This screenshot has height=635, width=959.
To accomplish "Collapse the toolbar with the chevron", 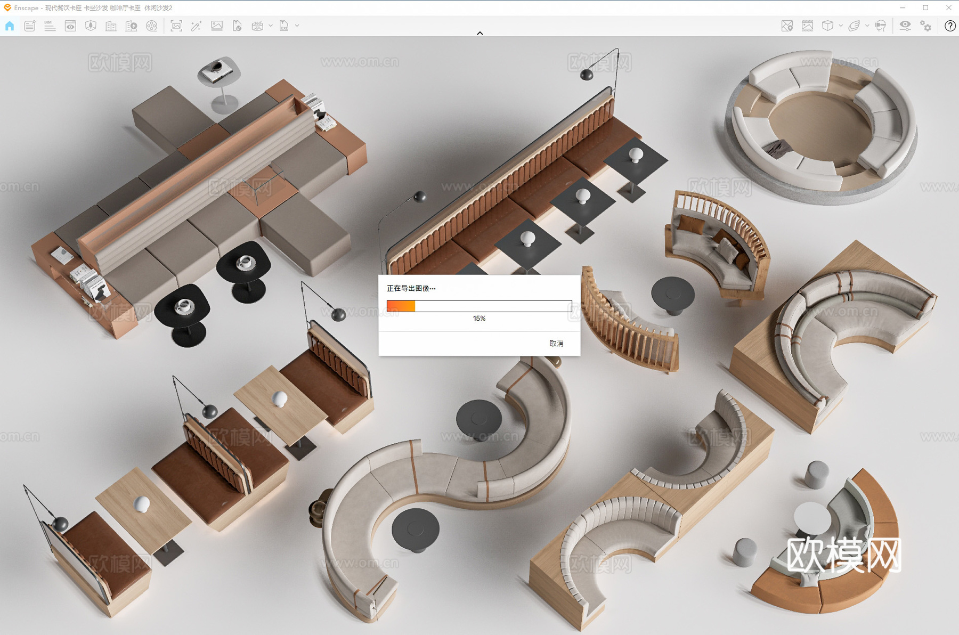I will 480,33.
